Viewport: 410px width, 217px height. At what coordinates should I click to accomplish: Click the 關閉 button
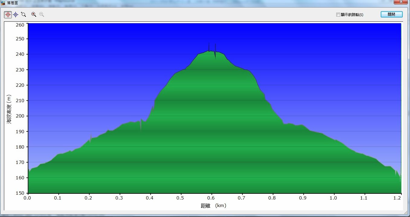(x=392, y=14)
